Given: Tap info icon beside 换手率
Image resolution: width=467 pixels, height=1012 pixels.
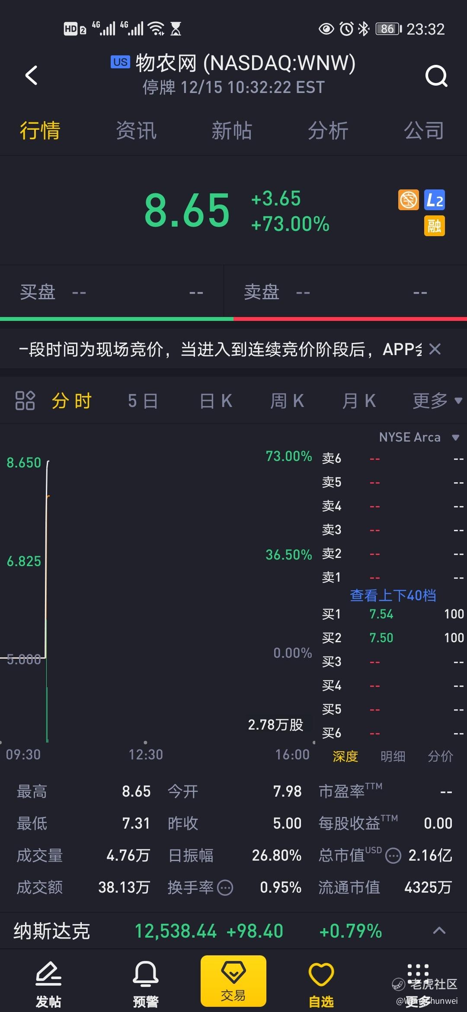Looking at the screenshot, I should 225,888.
